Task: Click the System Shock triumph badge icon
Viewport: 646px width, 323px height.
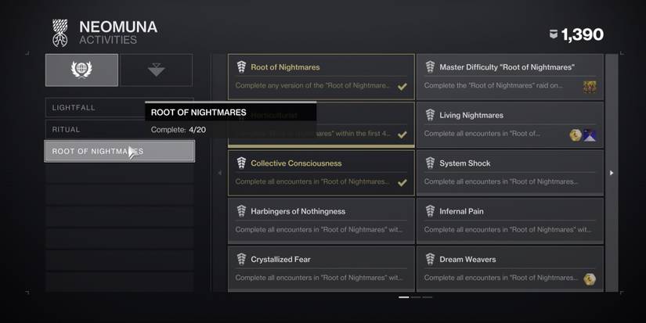Action: pyautogui.click(x=430, y=163)
